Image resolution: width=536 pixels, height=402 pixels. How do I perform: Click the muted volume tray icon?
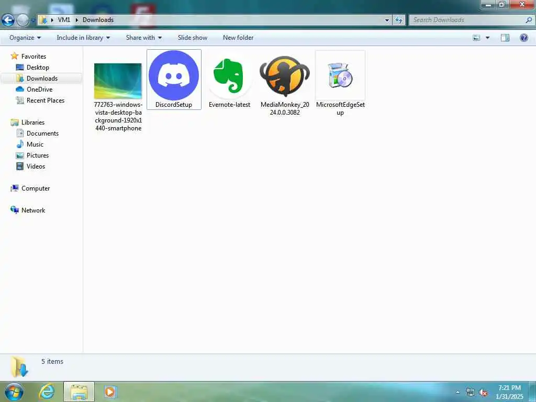[x=483, y=393]
